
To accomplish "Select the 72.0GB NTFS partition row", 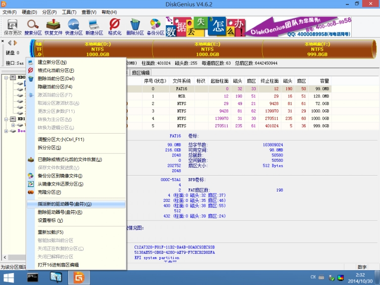I will pyautogui.click(x=229, y=103).
